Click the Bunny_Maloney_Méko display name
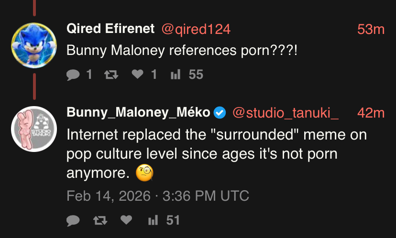This screenshot has width=396, height=238. (x=139, y=112)
